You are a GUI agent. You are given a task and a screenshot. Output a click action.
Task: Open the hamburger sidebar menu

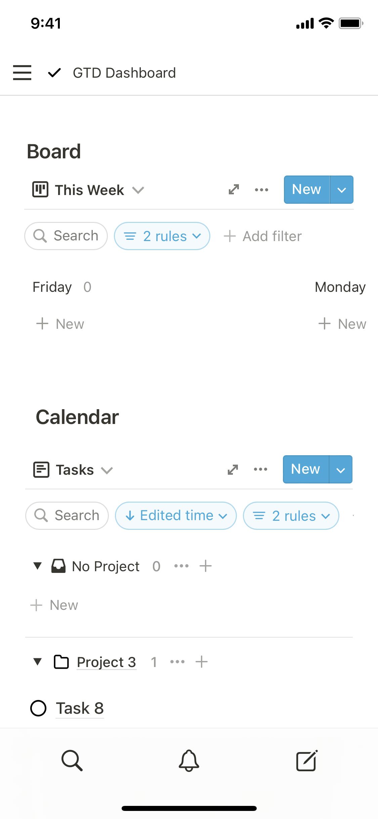(22, 73)
